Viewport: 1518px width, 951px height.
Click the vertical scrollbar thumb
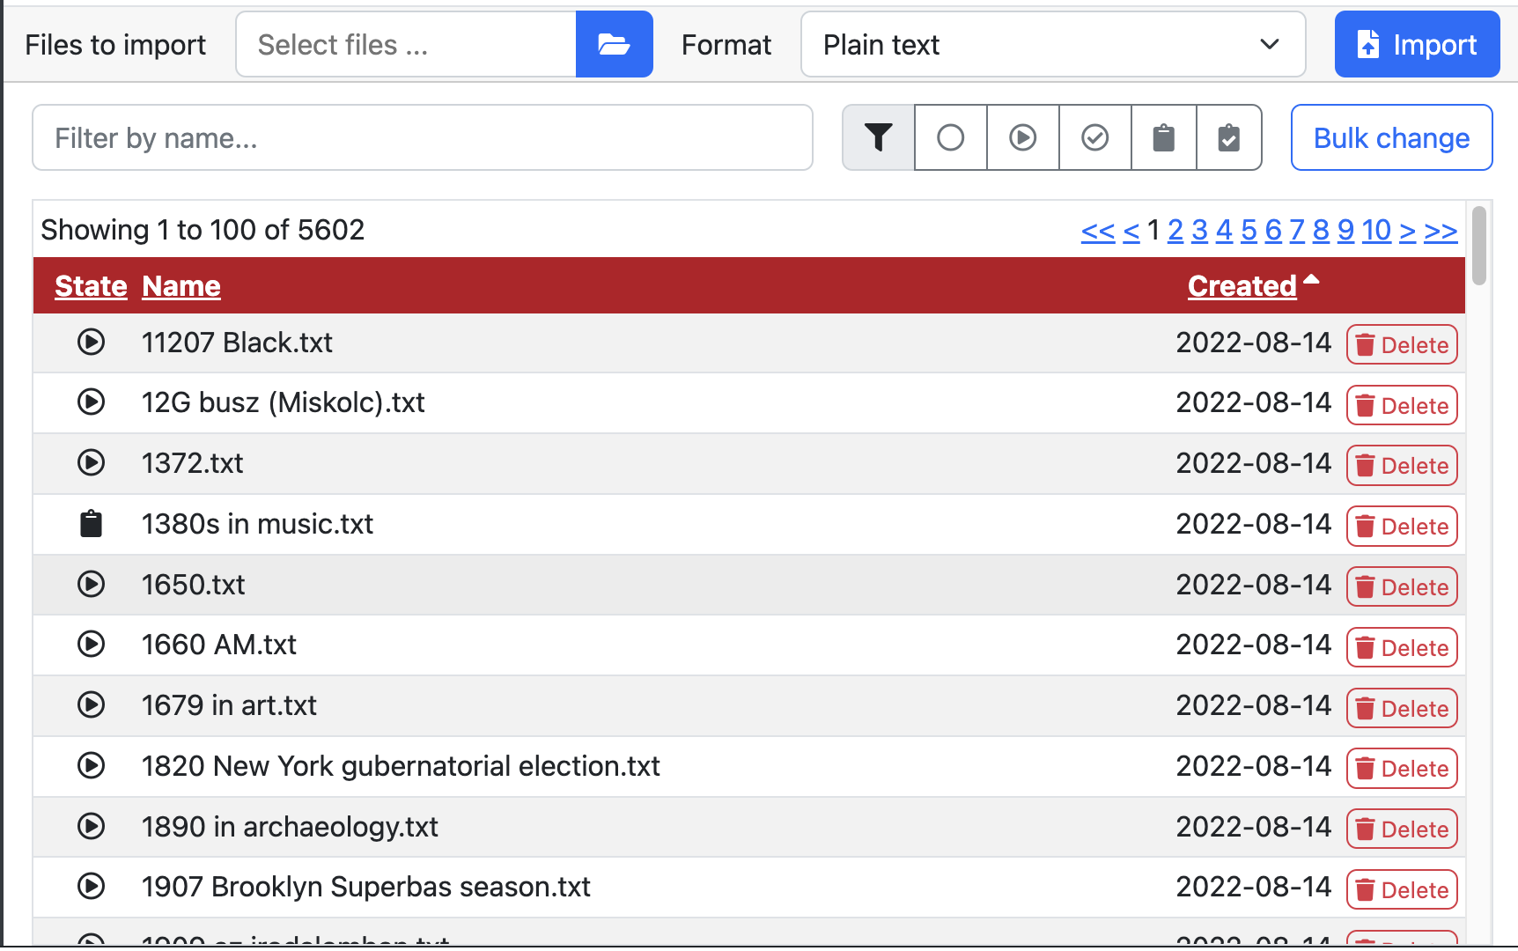(1479, 246)
